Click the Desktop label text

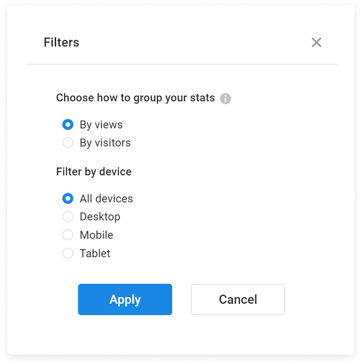pyautogui.click(x=100, y=217)
